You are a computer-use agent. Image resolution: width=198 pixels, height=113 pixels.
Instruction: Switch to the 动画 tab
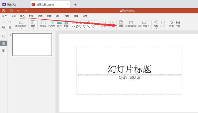point(40,16)
